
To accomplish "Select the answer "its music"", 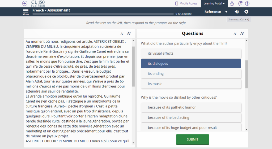I will (x=191, y=84).
